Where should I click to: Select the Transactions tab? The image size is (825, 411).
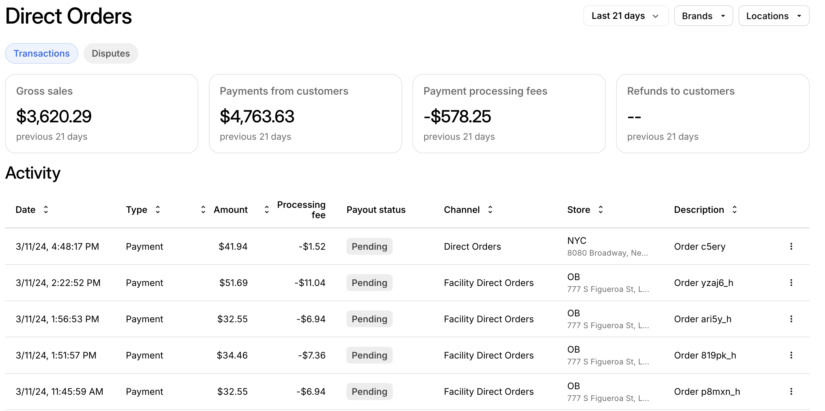(41, 53)
